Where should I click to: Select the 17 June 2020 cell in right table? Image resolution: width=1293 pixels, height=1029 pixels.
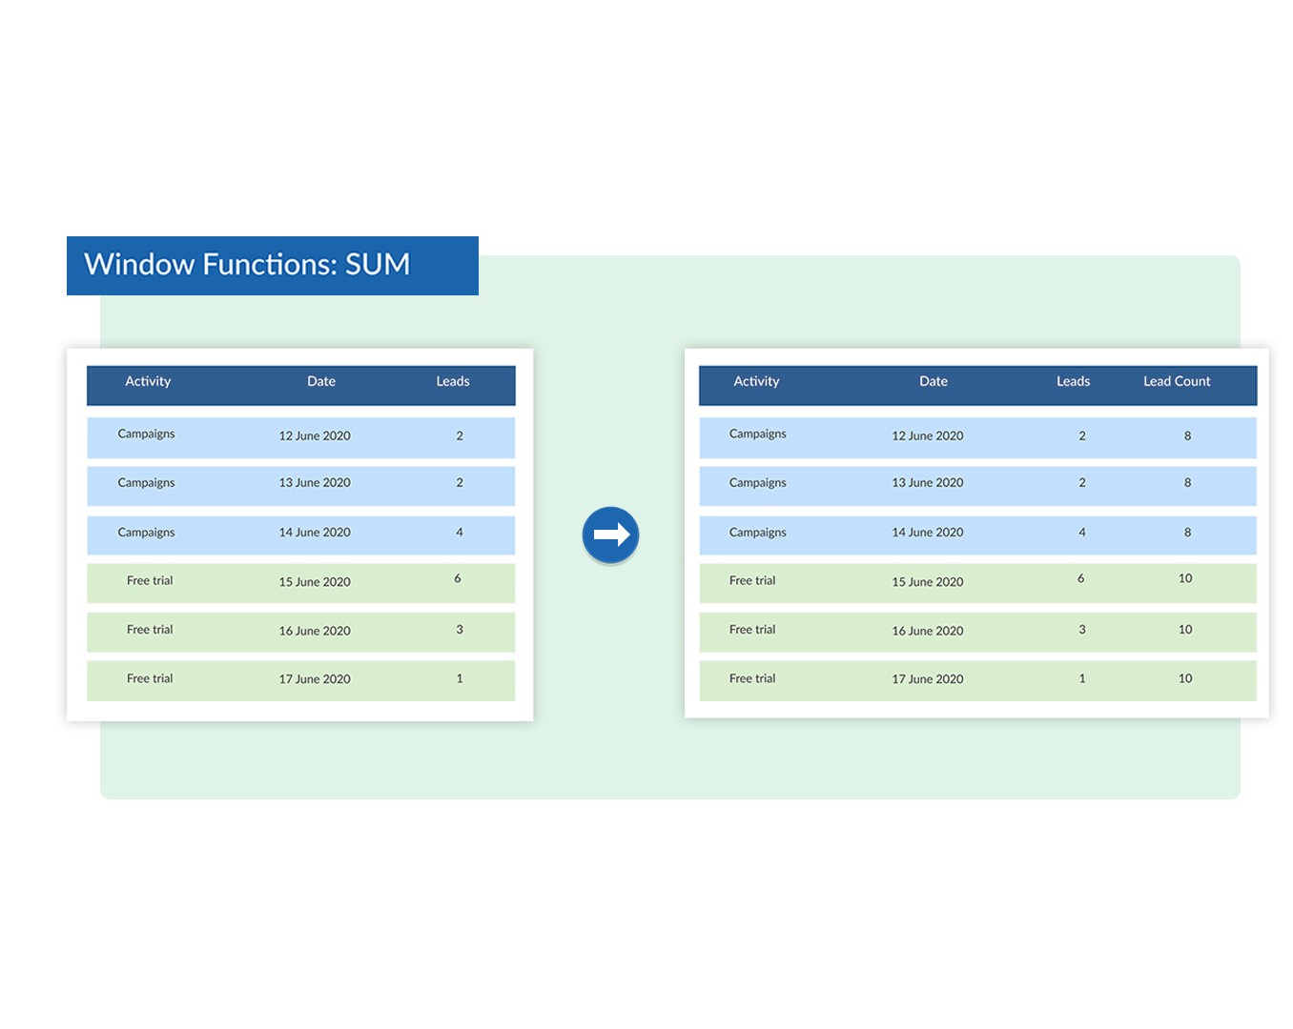click(928, 679)
